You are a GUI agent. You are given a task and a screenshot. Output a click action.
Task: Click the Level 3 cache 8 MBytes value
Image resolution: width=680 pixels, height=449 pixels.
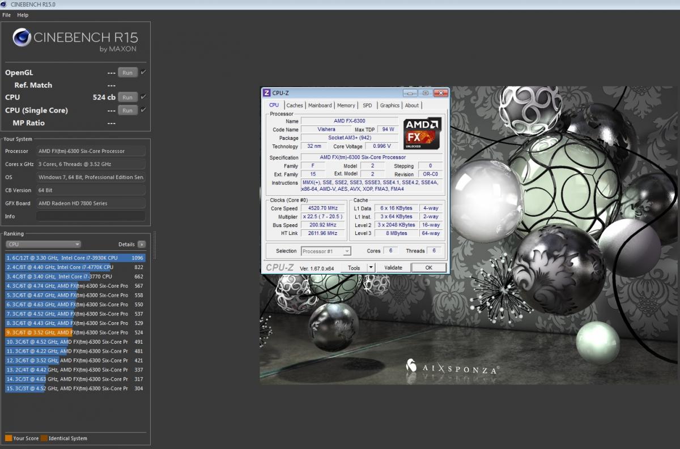pyautogui.click(x=397, y=233)
